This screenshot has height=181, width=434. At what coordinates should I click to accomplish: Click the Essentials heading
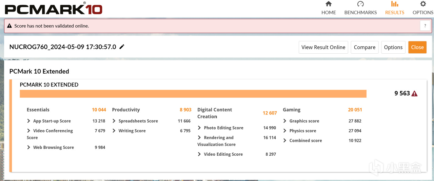[38, 110]
